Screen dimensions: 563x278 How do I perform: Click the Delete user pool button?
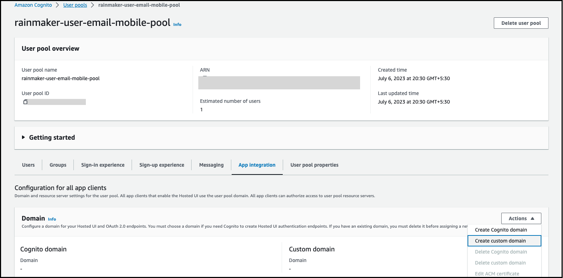tap(521, 23)
